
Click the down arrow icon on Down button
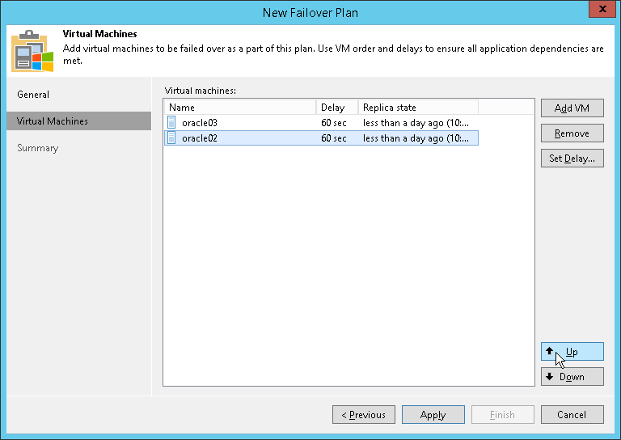click(x=550, y=377)
